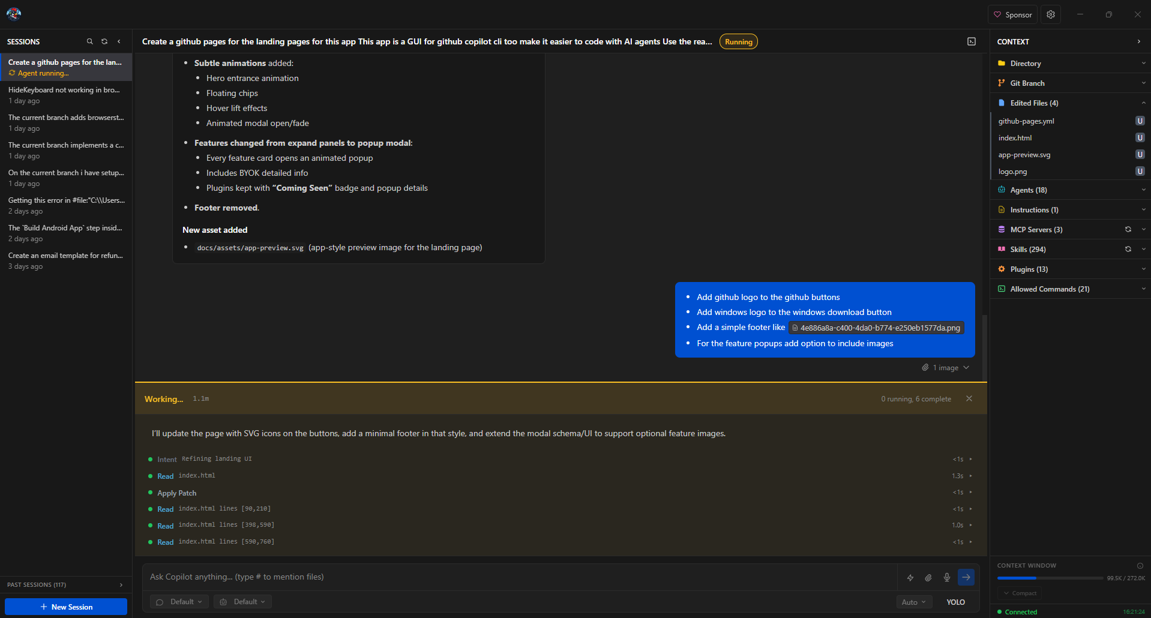1151x618 pixels.
Task: Open the terminal panel icon
Action: [x=972, y=41]
